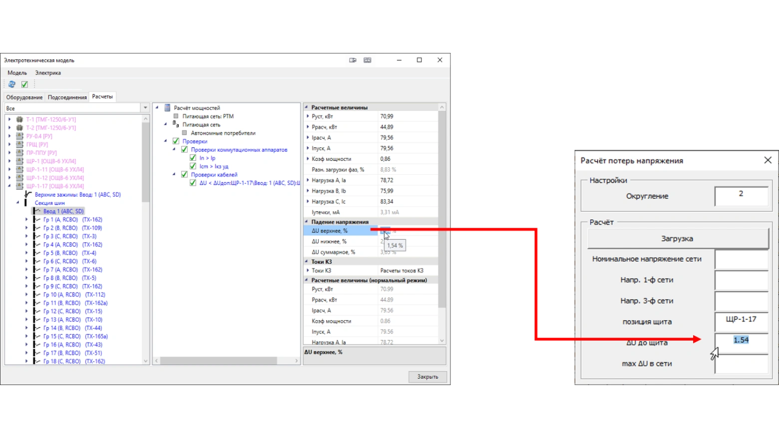Image resolution: width=779 pixels, height=438 pixels.
Task: Click the Верхние зажимы breaker icon
Action: click(x=28, y=195)
